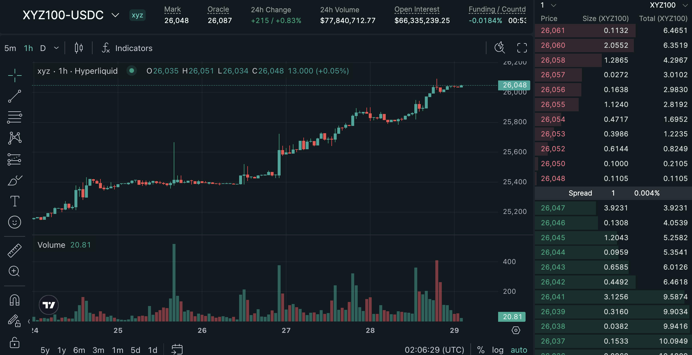This screenshot has height=355, width=692.
Task: Select the crosshair cursor tool
Action: point(15,76)
